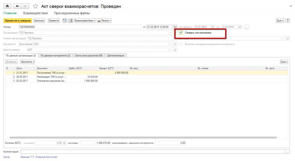Image resolution: width=295 pixels, height=161 pixels.
Task: Click the Провести и закрыть button
Action: click(x=17, y=21)
